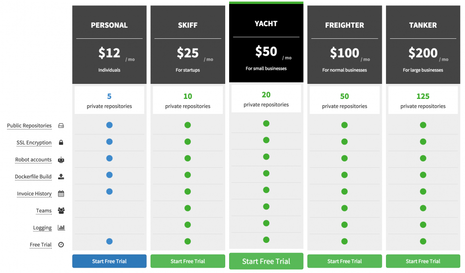Click the Logging bar chart icon
This screenshot has width=465, height=273.
(61, 227)
